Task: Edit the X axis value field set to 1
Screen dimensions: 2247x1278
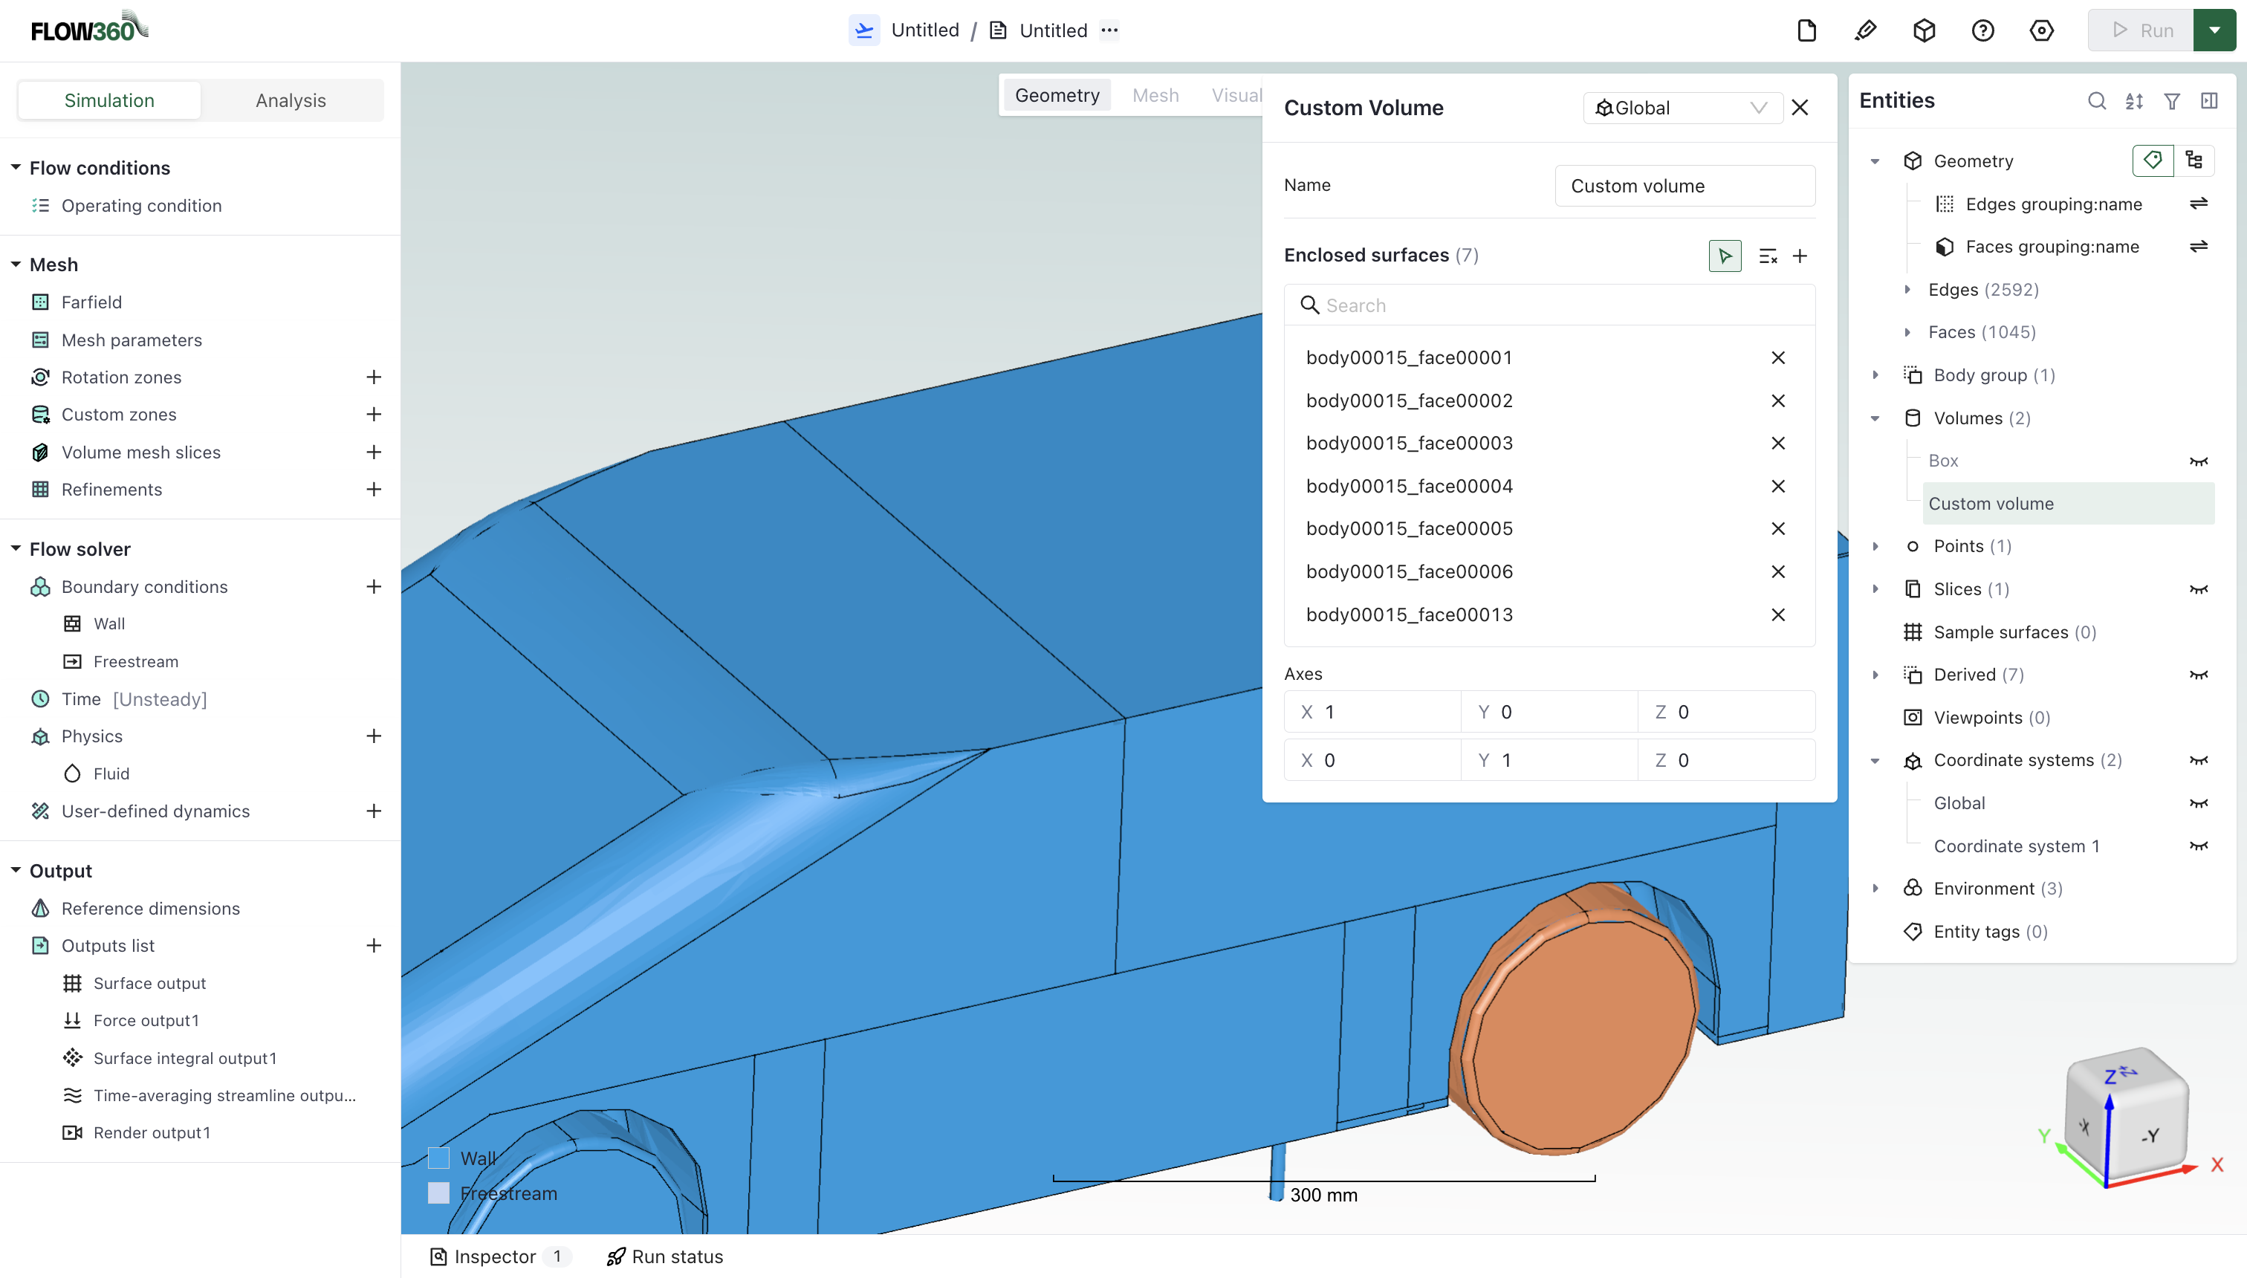Action: [x=1372, y=711]
